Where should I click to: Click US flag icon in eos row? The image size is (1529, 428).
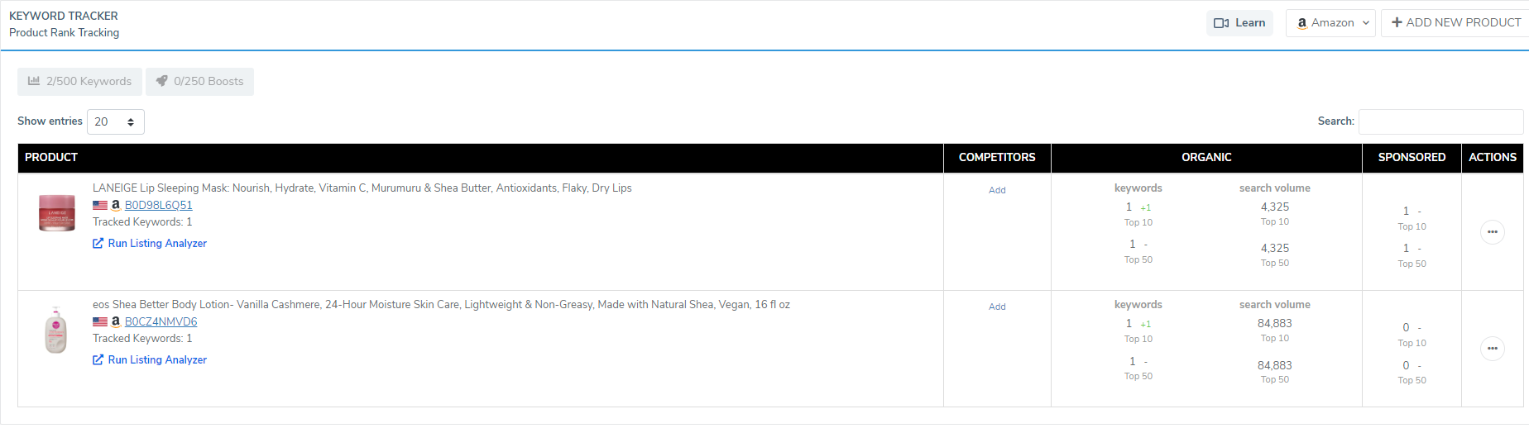(100, 321)
